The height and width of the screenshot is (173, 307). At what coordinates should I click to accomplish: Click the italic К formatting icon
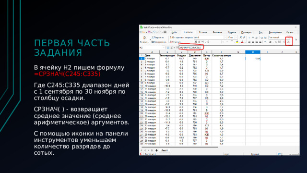(200, 42)
